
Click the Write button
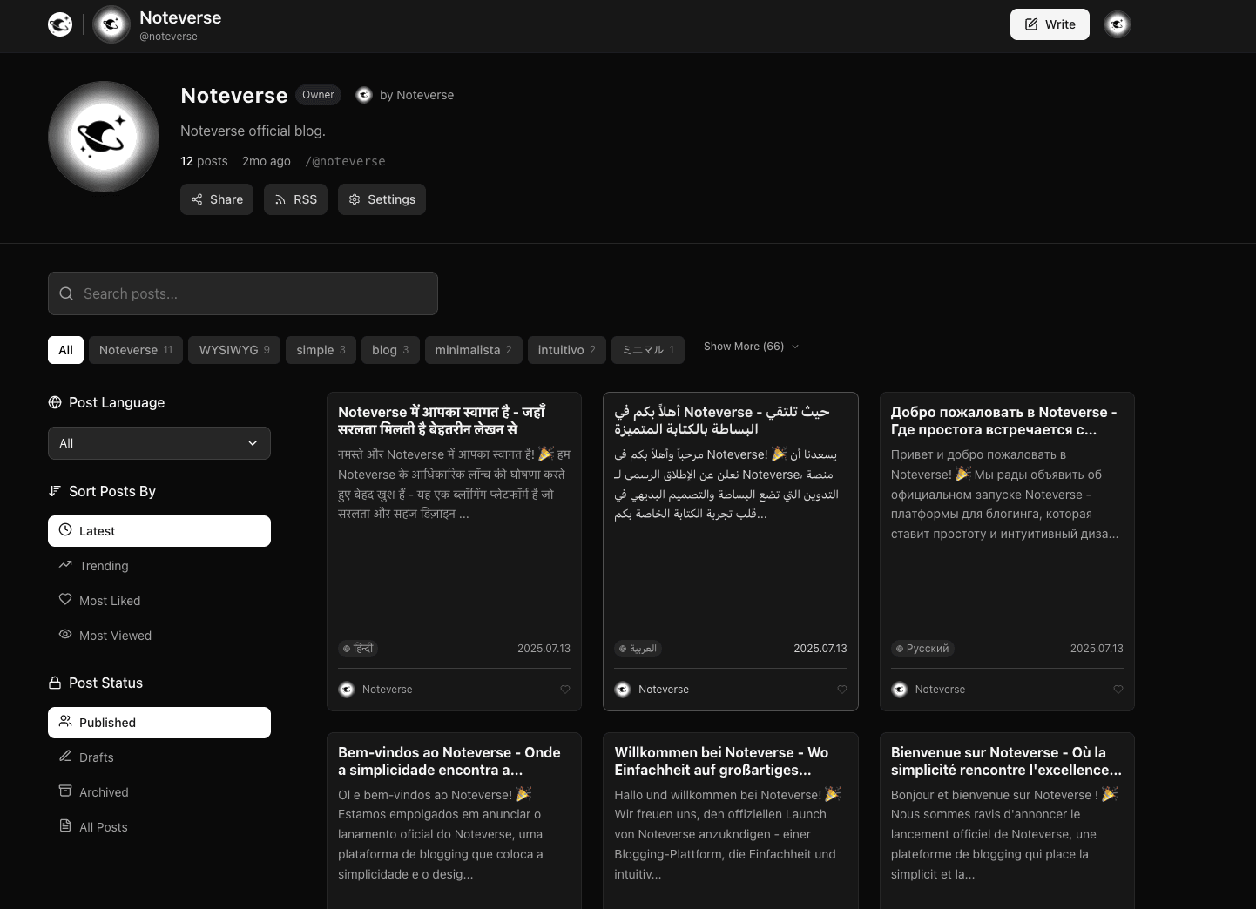(x=1050, y=24)
